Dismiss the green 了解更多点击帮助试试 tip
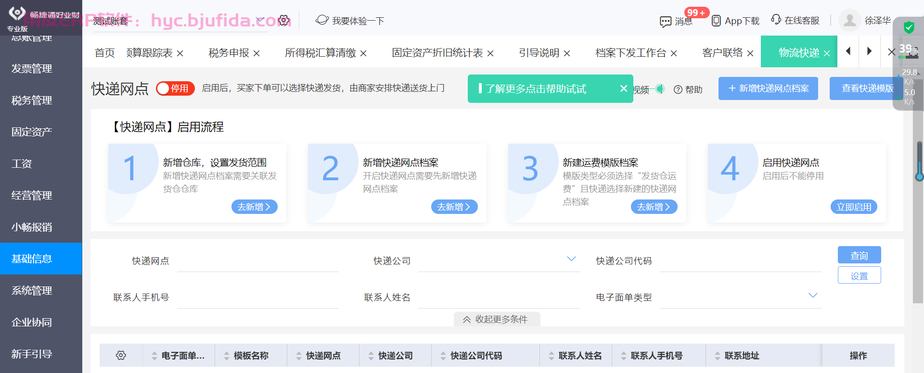Viewport: 924px width, 373px height. [x=624, y=88]
